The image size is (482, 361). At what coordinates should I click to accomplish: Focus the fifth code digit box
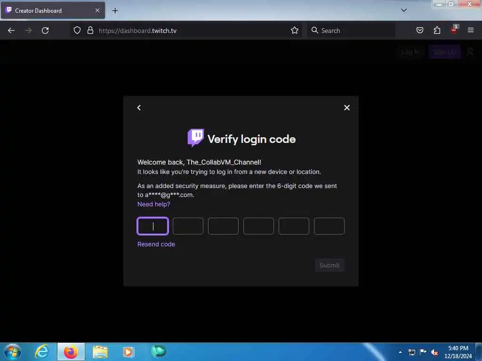(294, 226)
